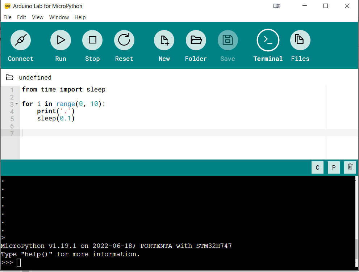Click the Connect board icon
Image resolution: width=359 pixels, height=272 pixels.
pos(20,40)
